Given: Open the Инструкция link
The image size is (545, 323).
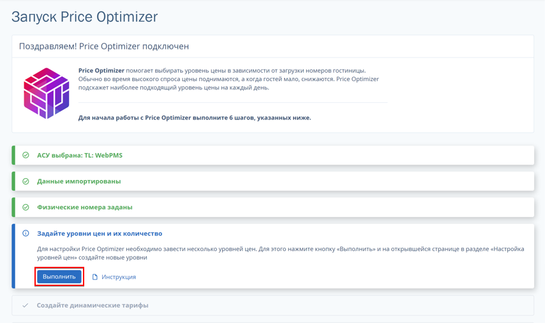Looking at the screenshot, I should point(119,277).
